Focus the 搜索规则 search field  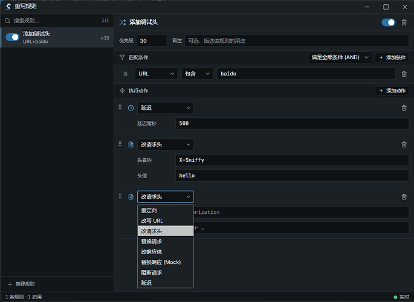[54, 21]
